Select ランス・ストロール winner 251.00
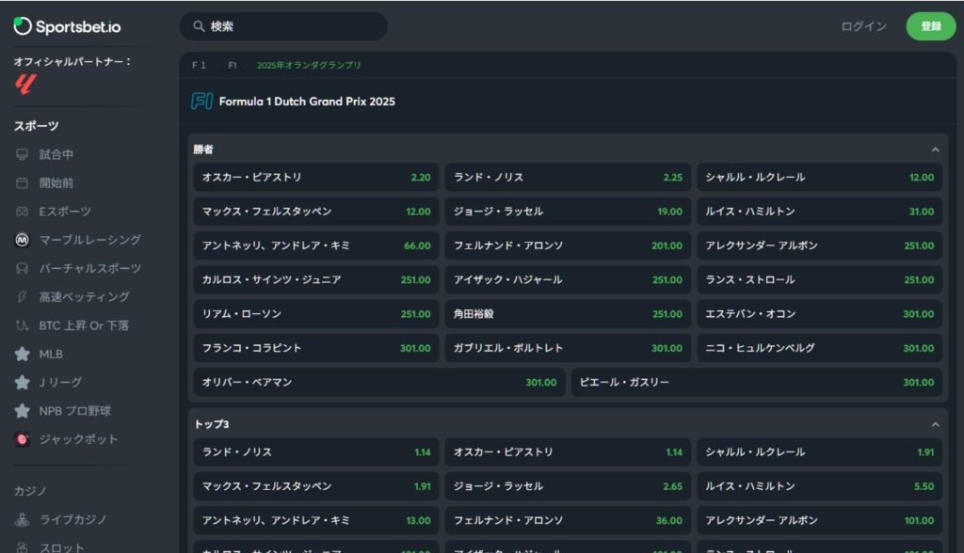Screen dimensions: 964x553 (820, 279)
